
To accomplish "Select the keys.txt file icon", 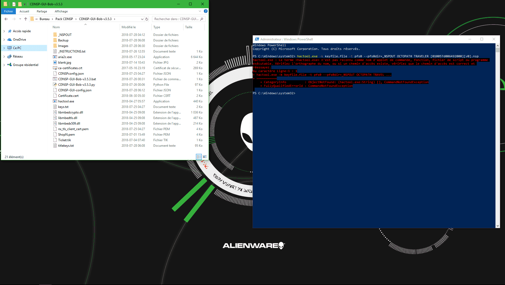I will [x=55, y=107].
